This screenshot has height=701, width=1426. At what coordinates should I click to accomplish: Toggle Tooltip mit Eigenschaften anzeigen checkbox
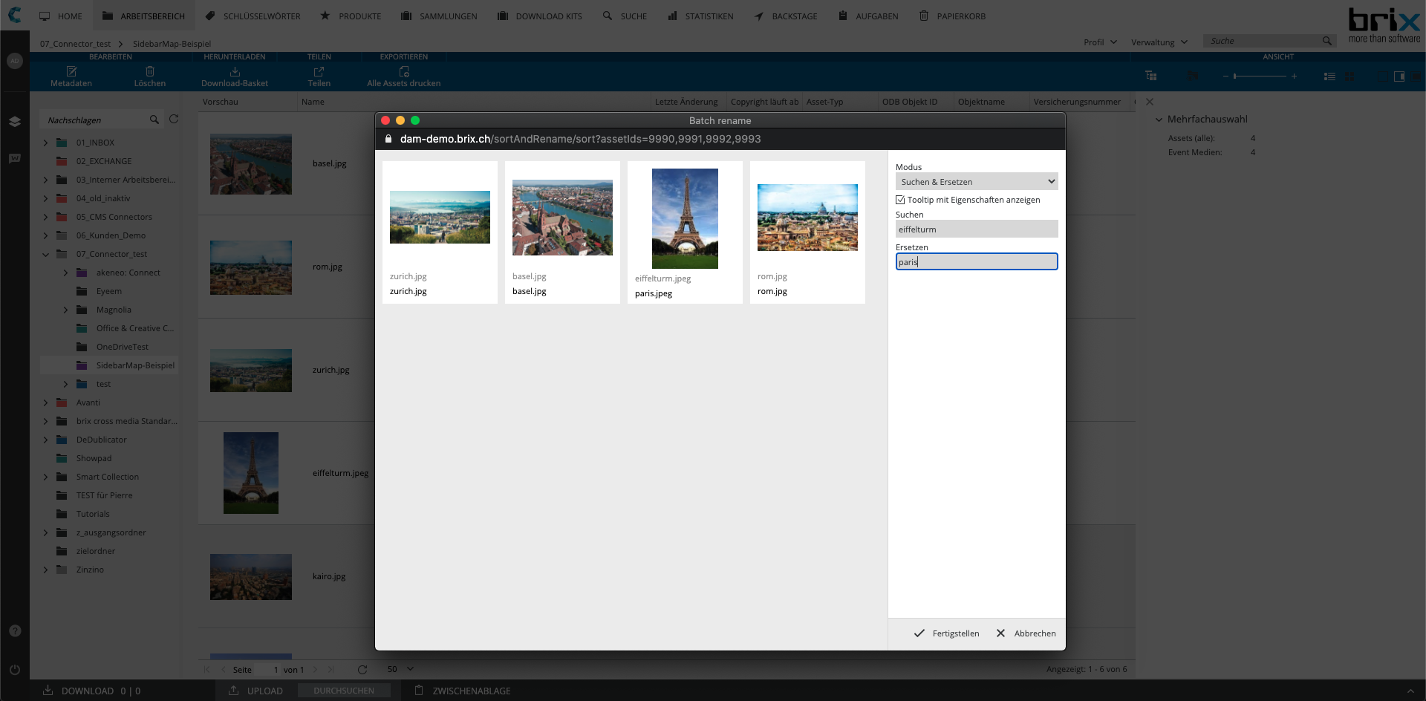900,200
